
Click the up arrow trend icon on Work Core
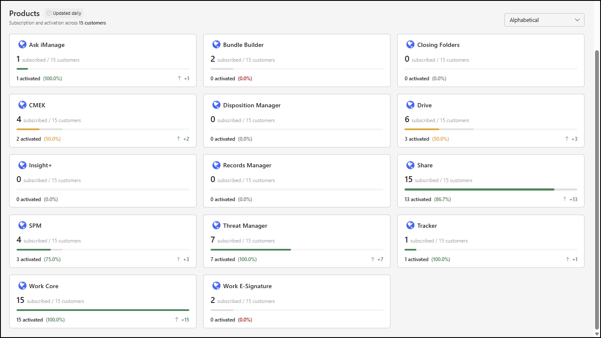tap(177, 320)
